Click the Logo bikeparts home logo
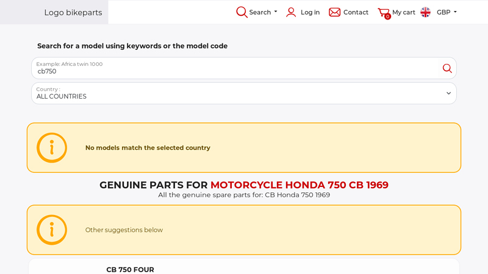 pyautogui.click(x=73, y=12)
